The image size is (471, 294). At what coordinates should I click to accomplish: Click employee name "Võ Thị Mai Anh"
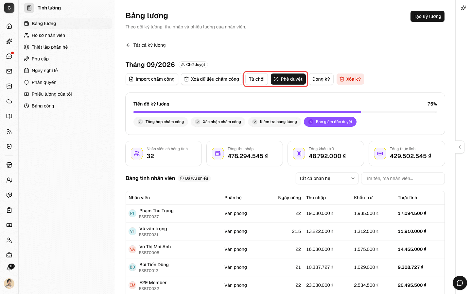[155, 247]
